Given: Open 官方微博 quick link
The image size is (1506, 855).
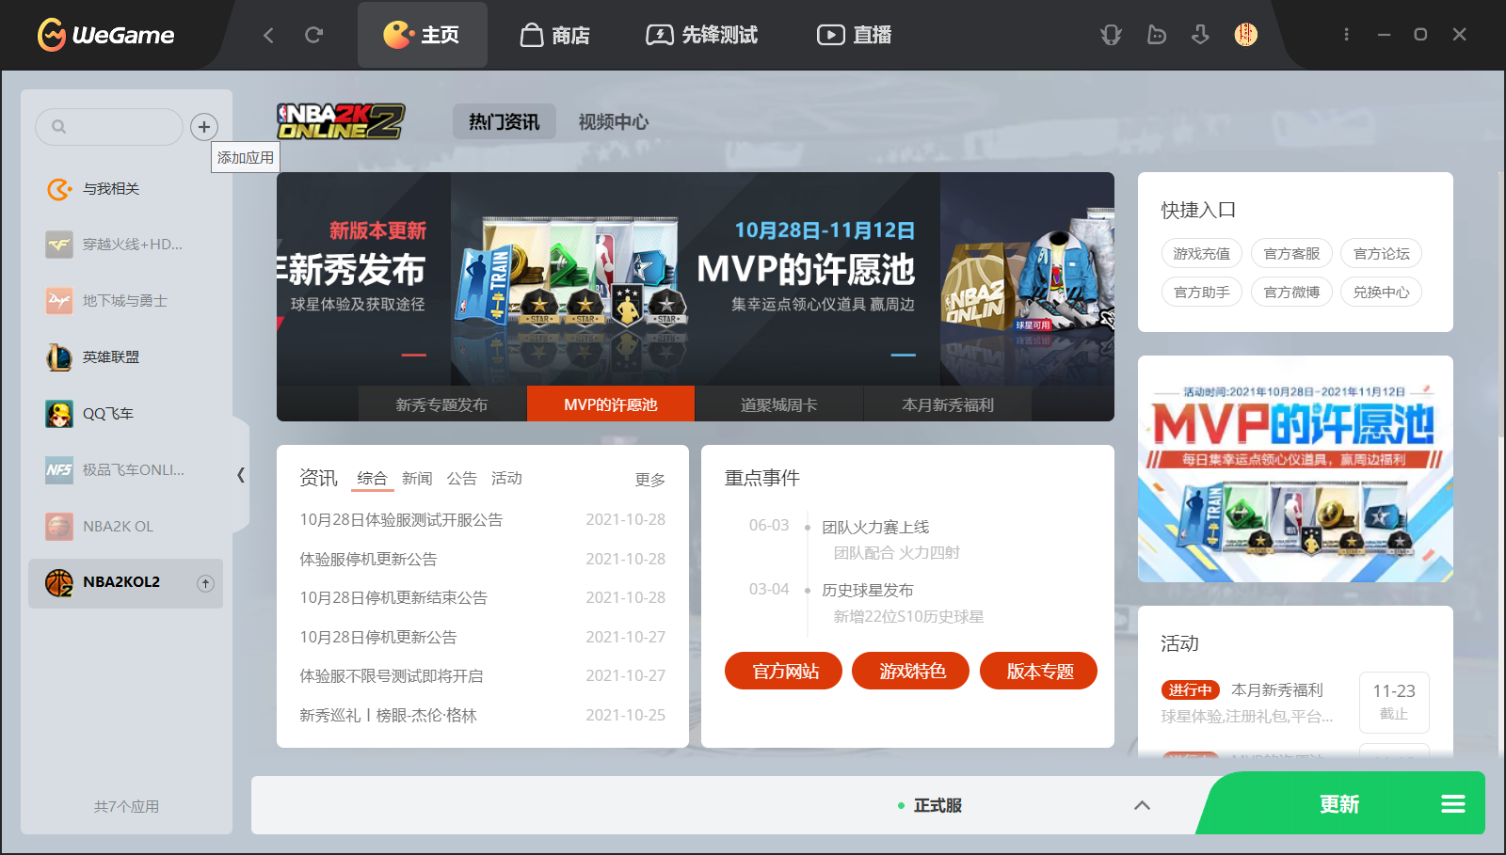Looking at the screenshot, I should (1291, 293).
